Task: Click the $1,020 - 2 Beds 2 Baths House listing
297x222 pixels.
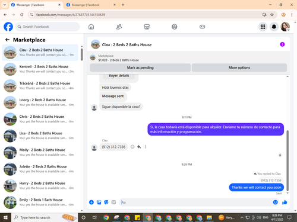Action: click(x=118, y=60)
